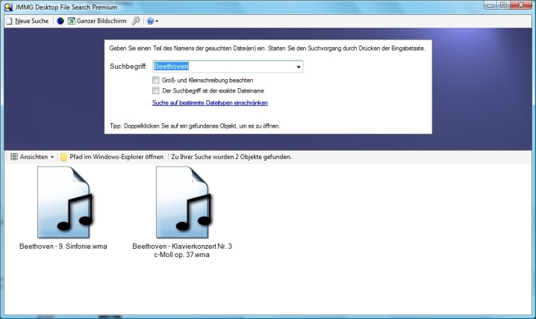Select the Beethoven 9. Sinfonie file icon
This screenshot has height=319, width=536.
tap(63, 202)
